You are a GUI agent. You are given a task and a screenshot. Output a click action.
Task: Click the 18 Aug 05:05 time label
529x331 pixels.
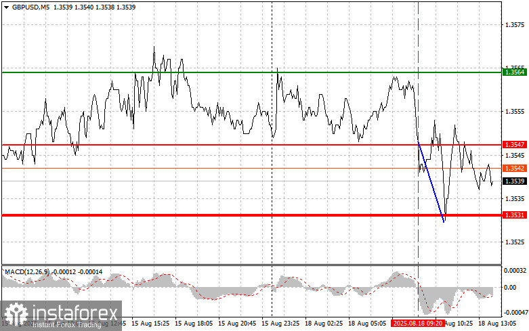pyautogui.click(x=367, y=324)
